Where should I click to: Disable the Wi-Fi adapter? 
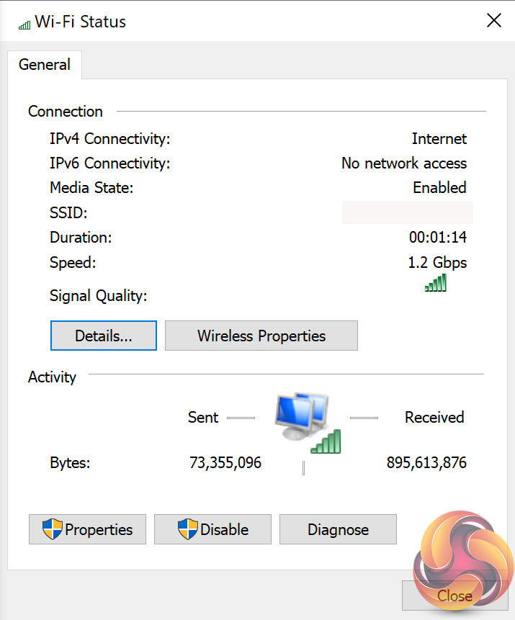coord(213,529)
